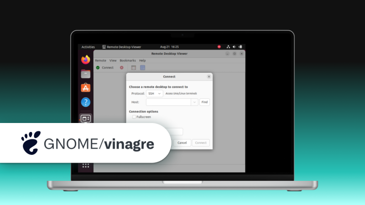This screenshot has width=365, height=205.
Task: Open the network status tray icon
Action: click(229, 47)
